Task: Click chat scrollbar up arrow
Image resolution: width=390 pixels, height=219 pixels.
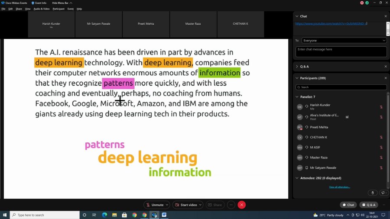Action: [388, 24]
